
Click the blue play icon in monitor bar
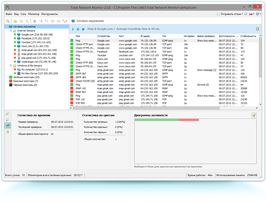click(73, 29)
